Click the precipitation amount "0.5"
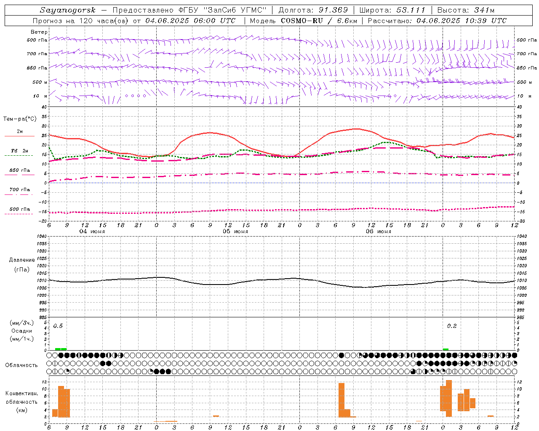539x431 pixels. point(58,326)
